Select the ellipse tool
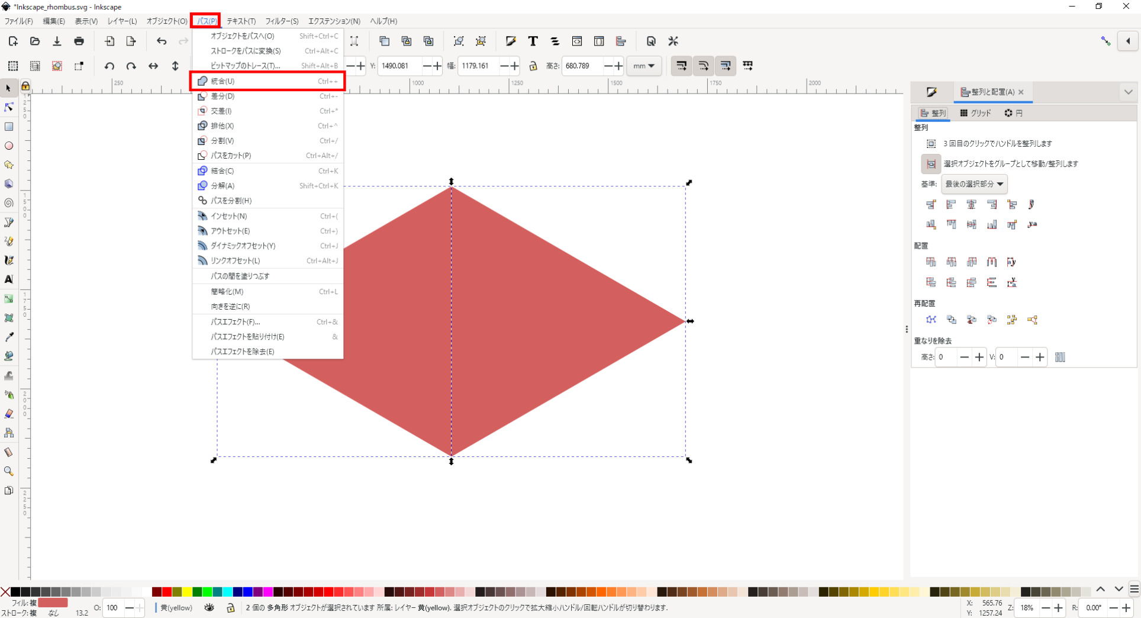The height and width of the screenshot is (618, 1141). pos(9,146)
